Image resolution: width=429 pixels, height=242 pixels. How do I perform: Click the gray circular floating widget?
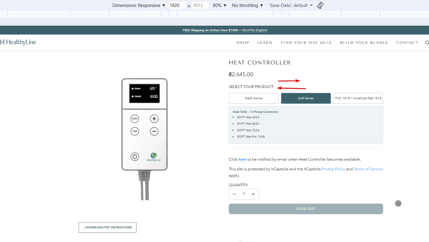pos(398,204)
